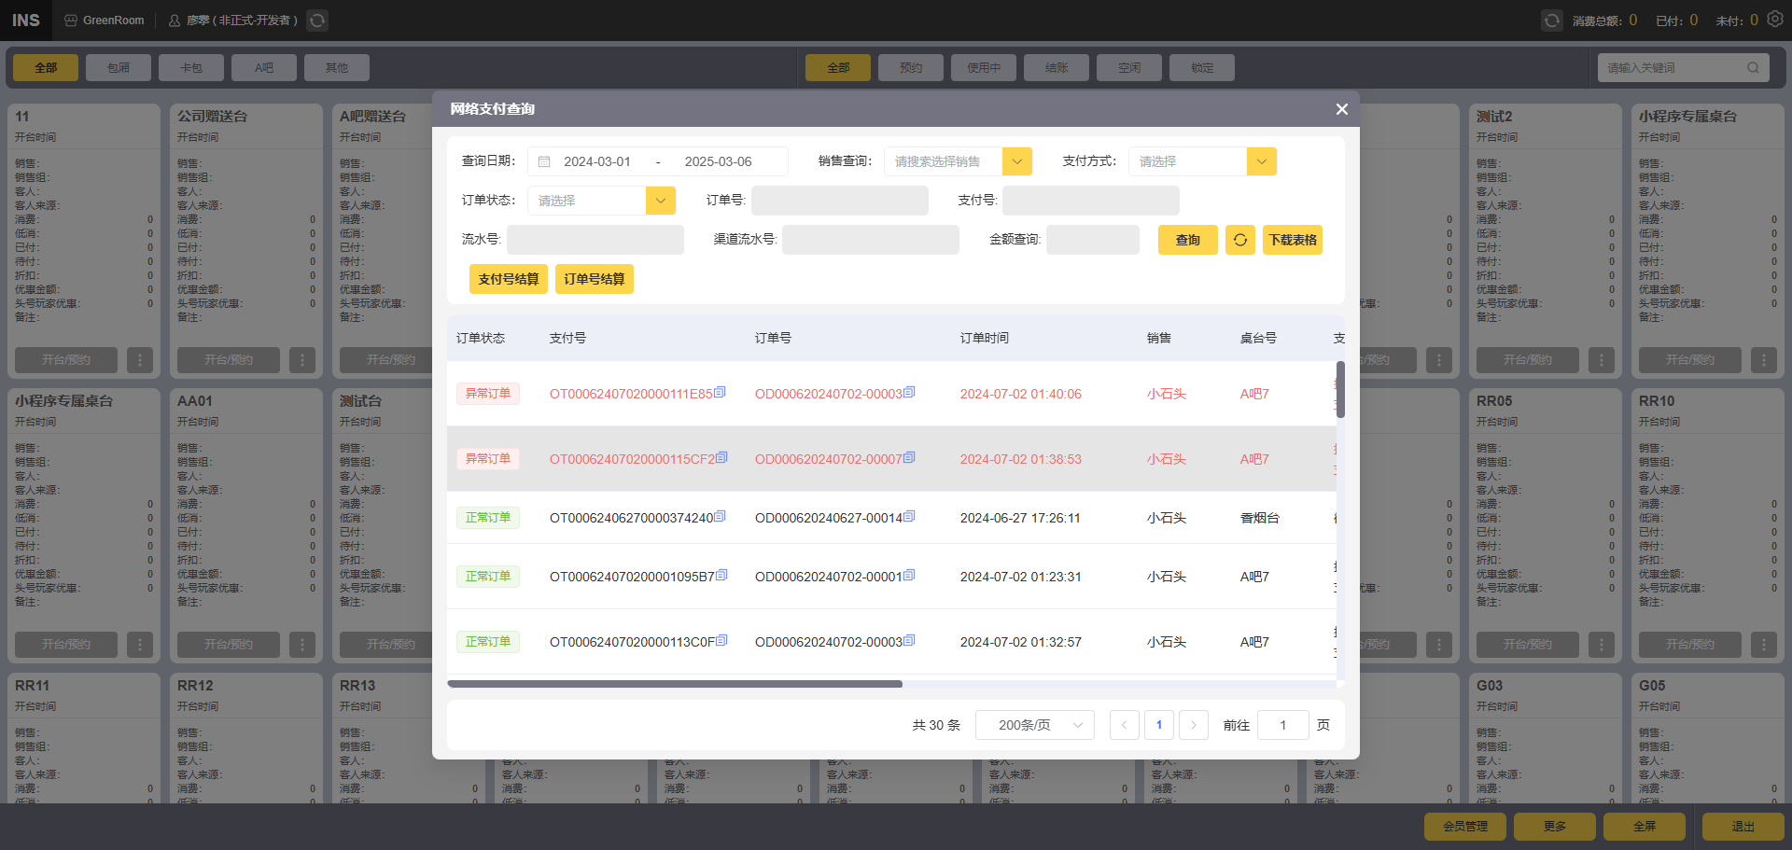Screen dimensions: 1792x850
Task: Expand the 订单状态 dropdown
Action: pos(661,201)
